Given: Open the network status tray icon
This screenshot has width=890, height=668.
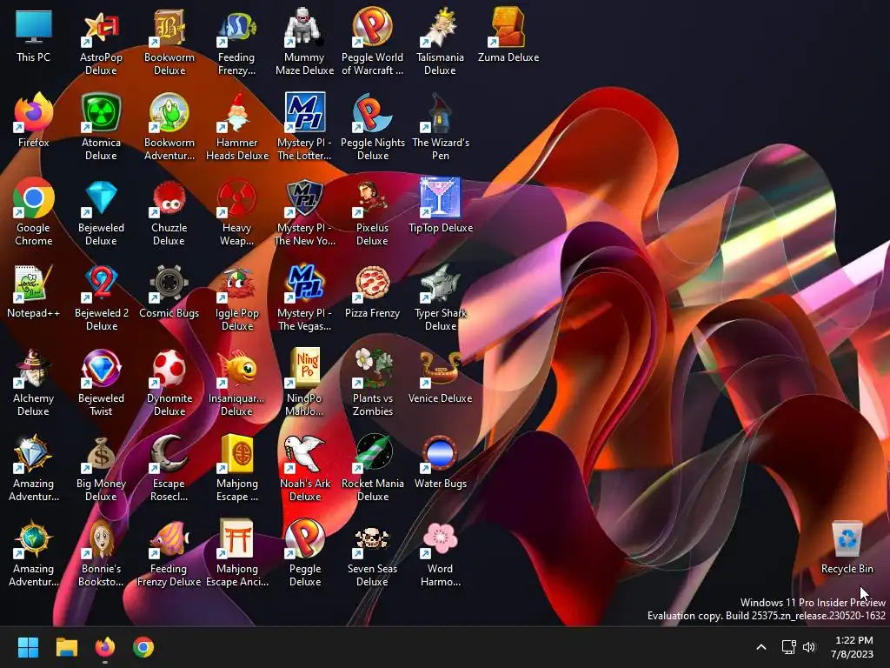Looking at the screenshot, I should (x=788, y=647).
